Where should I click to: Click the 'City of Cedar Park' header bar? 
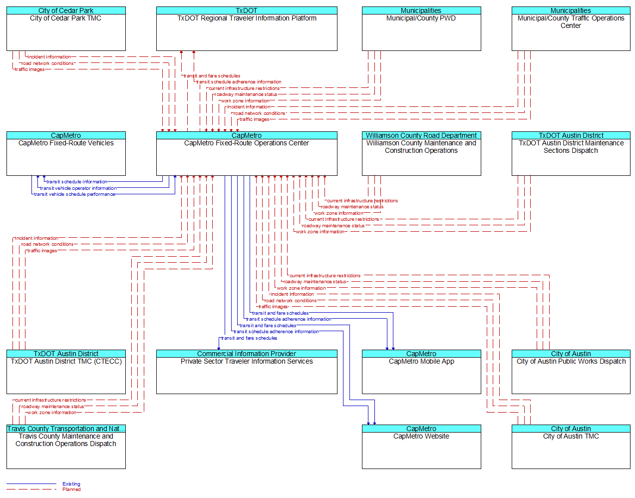click(66, 10)
